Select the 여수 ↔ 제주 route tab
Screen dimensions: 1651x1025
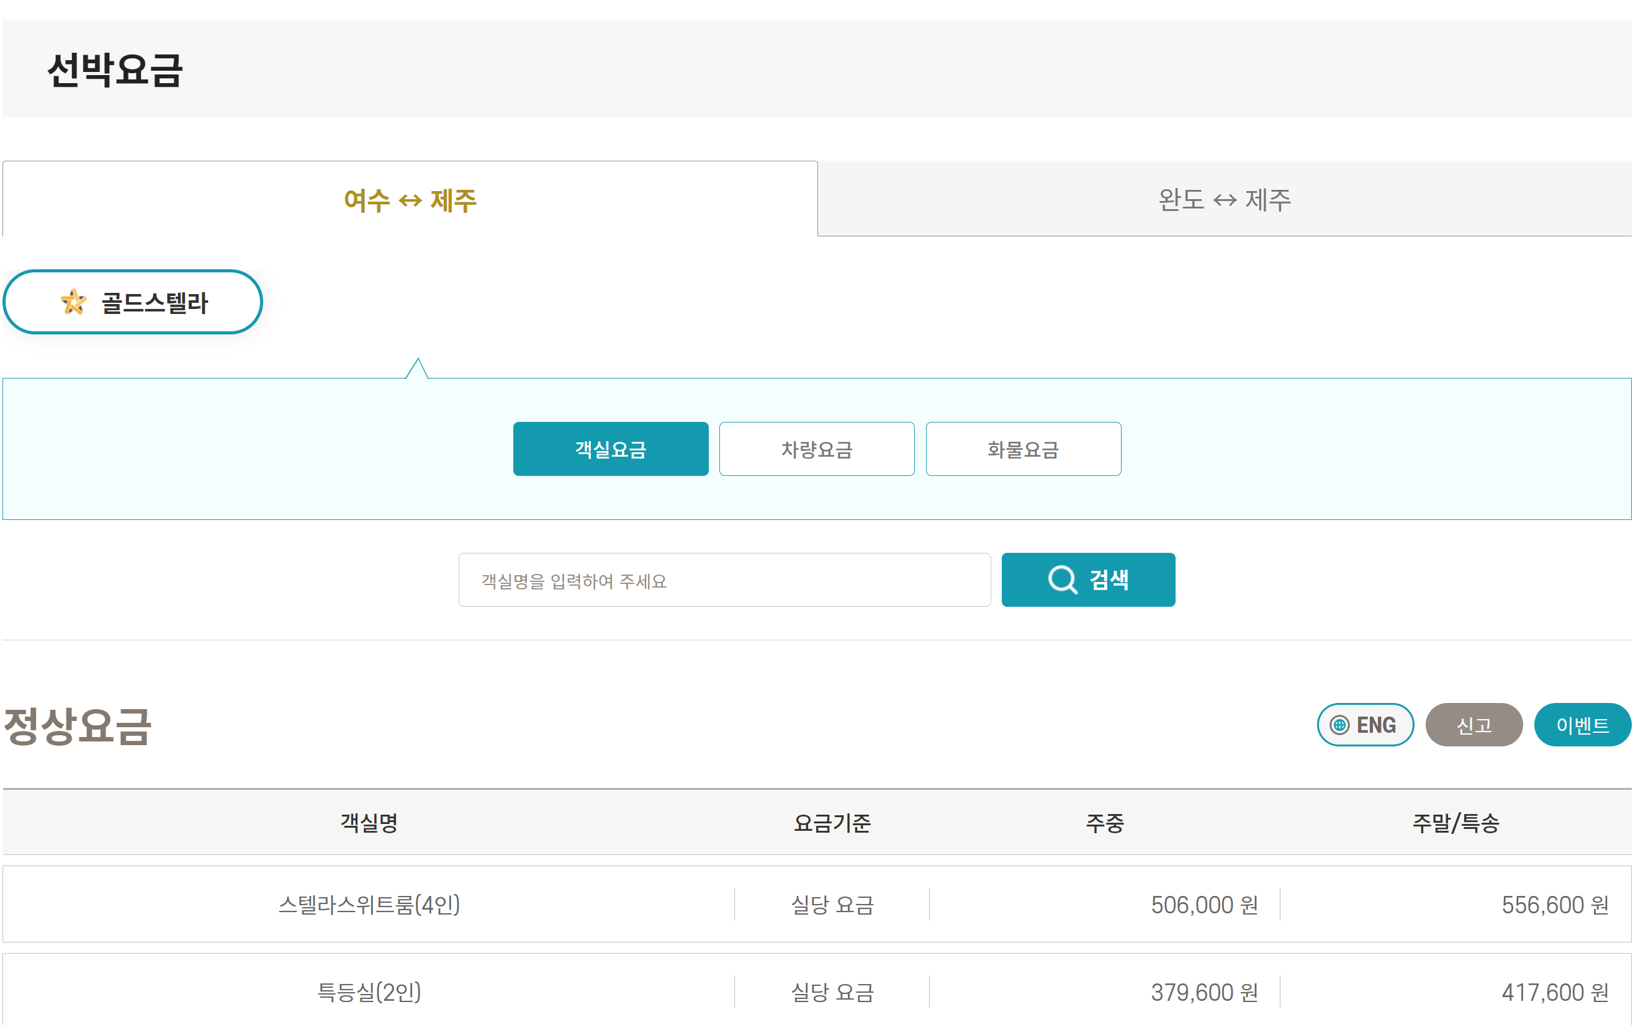(410, 199)
